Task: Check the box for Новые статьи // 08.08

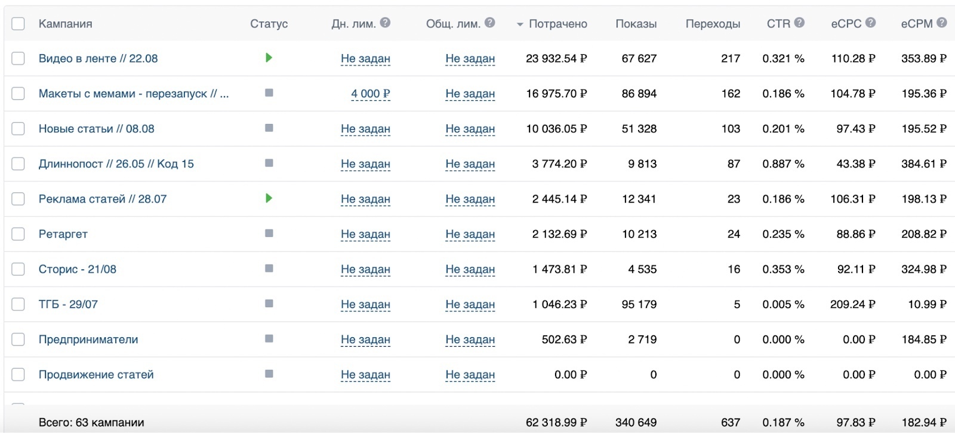Action: [x=19, y=129]
